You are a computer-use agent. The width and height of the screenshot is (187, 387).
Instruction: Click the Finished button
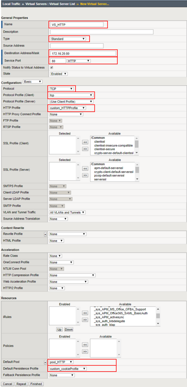pyautogui.click(x=36, y=384)
